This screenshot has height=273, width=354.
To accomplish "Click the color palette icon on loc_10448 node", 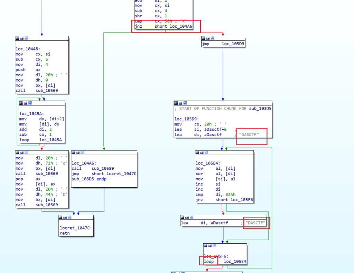I will [x=18, y=38].
